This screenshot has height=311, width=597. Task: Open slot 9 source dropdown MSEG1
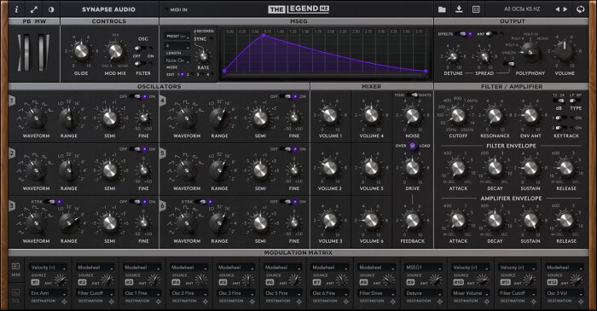pyautogui.click(x=423, y=268)
